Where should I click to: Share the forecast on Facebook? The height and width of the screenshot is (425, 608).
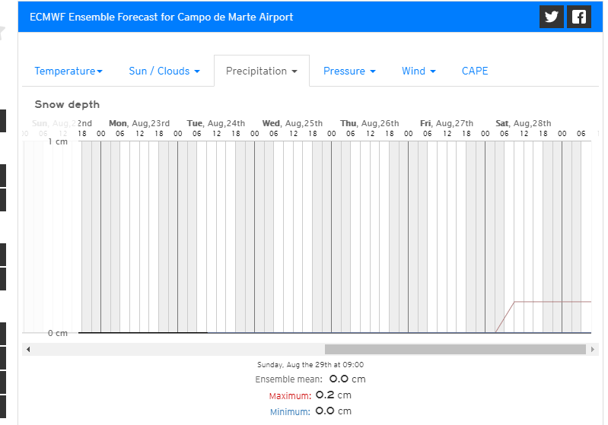tap(579, 17)
